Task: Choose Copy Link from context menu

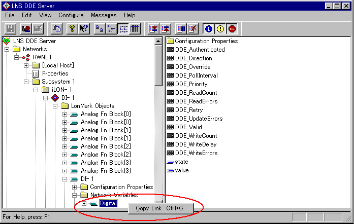Action: [x=157, y=208]
